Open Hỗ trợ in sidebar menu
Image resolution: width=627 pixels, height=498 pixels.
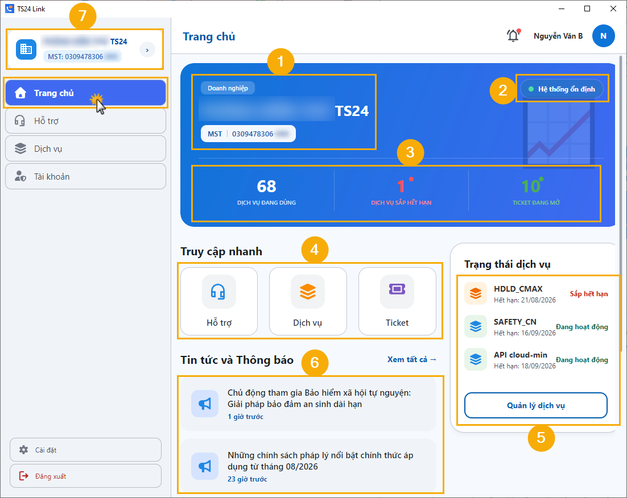[85, 121]
